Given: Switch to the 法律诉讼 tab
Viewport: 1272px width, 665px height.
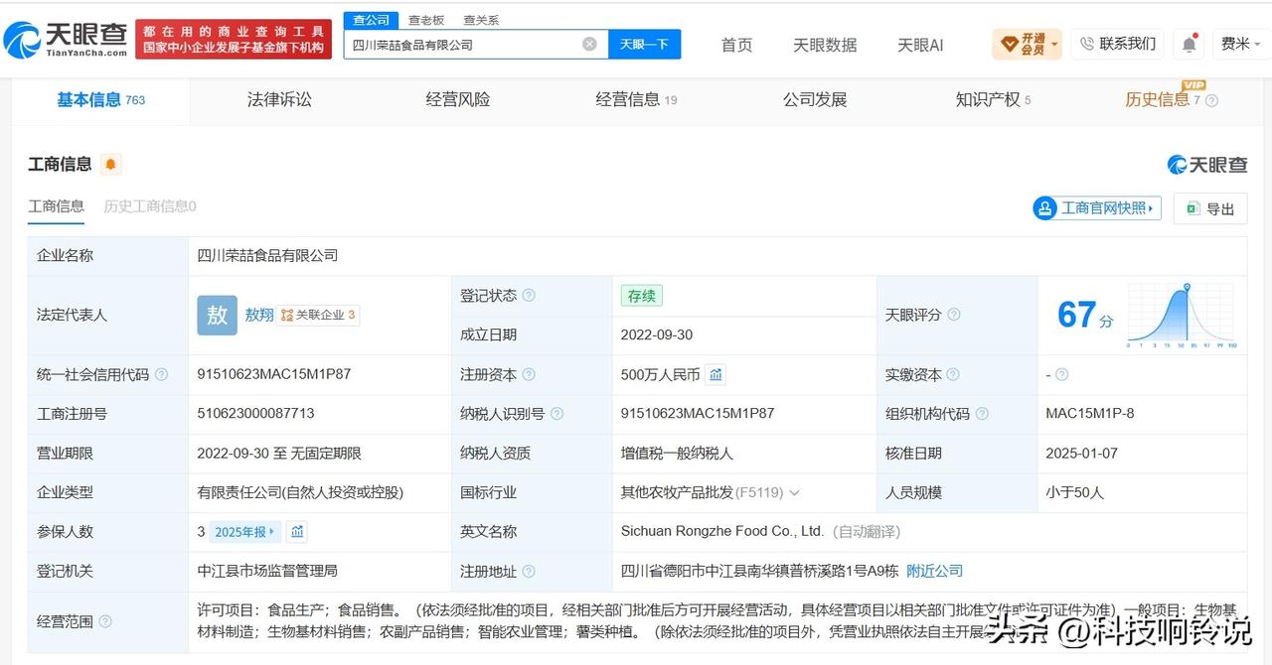Looking at the screenshot, I should pyautogui.click(x=279, y=99).
